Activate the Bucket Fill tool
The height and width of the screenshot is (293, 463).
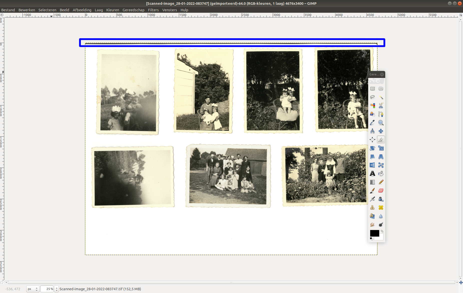coord(381,174)
